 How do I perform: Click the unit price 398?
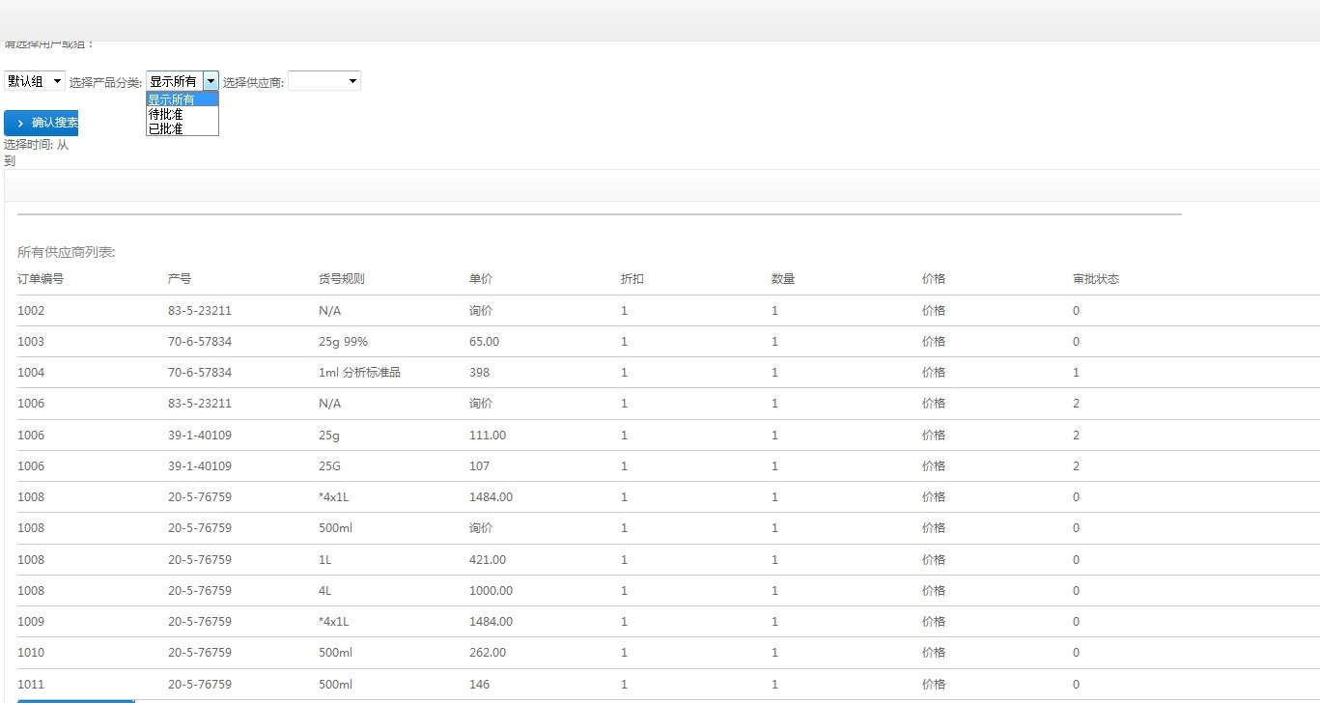coord(480,373)
